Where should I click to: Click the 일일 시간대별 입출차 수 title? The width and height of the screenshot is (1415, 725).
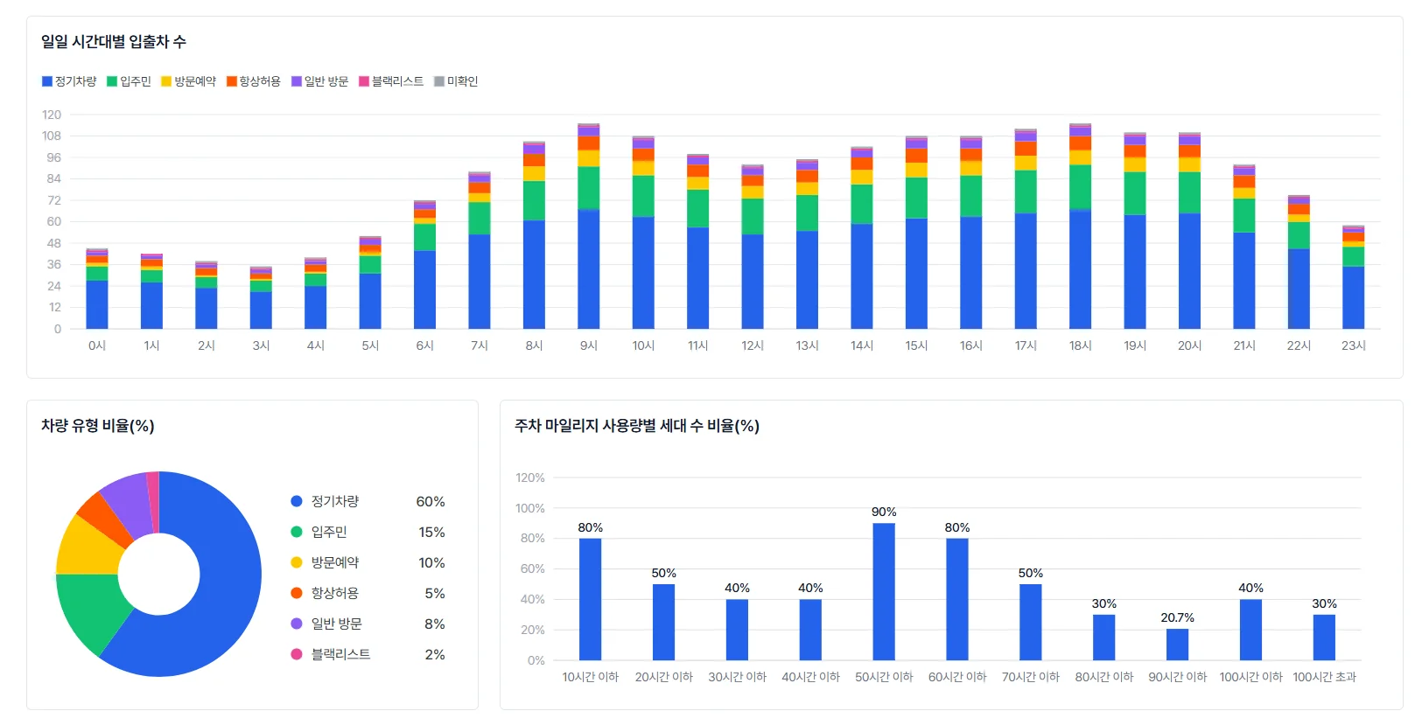point(114,42)
